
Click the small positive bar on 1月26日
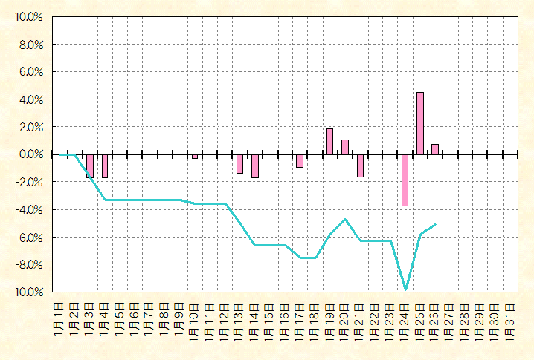[x=435, y=149]
